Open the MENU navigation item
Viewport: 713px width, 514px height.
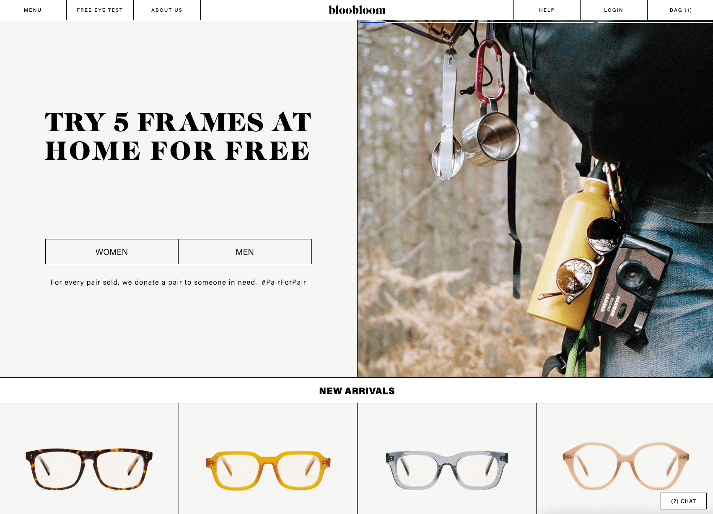point(33,10)
